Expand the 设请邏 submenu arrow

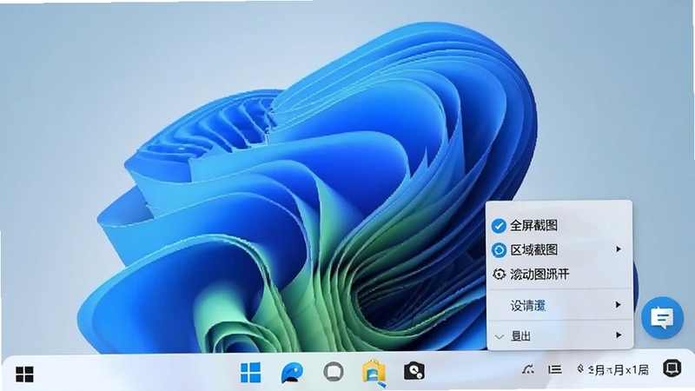(618, 305)
